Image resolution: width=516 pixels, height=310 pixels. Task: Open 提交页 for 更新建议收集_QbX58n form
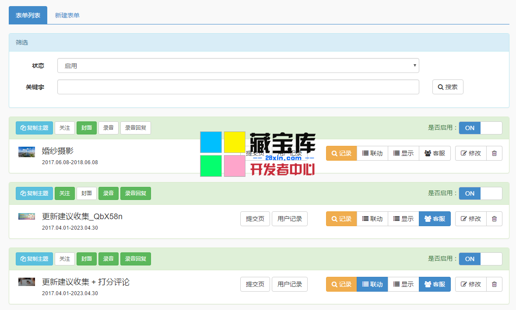[255, 219]
